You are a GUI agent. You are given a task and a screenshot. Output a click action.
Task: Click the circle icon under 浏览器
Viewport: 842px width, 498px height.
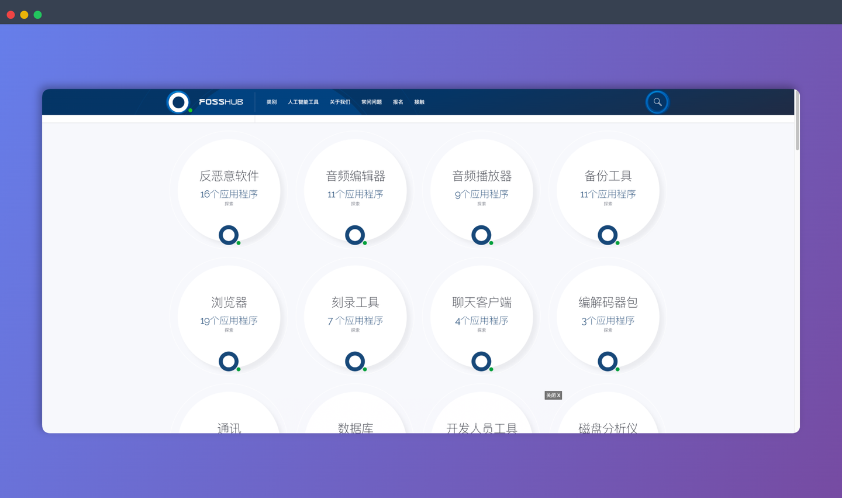point(229,361)
